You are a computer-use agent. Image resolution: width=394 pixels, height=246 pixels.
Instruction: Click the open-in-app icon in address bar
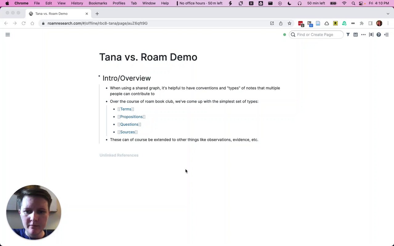[272, 23]
